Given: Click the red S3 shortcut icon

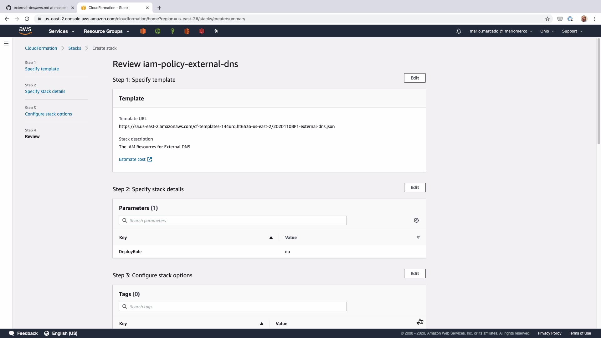Looking at the screenshot, I should point(202,31).
